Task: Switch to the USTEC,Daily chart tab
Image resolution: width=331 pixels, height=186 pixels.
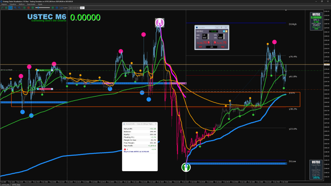Action: [x=16, y=185]
